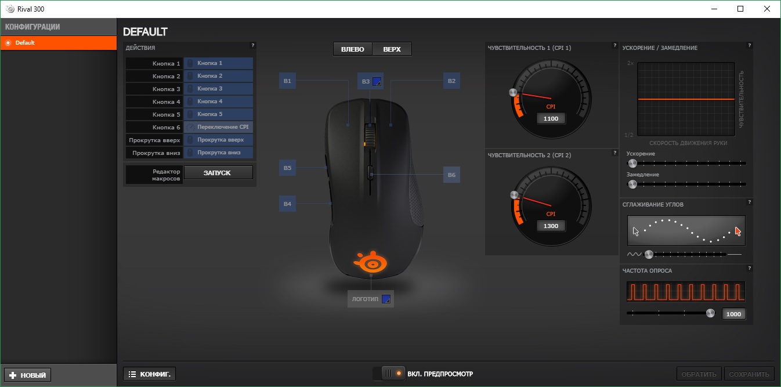The width and height of the screenshot is (781, 387).
Task: Select the B5 side button label
Action: point(287,168)
